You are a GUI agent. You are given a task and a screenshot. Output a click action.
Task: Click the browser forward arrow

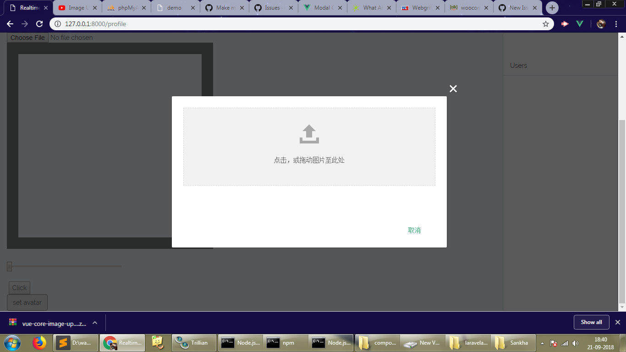pyautogui.click(x=25, y=24)
